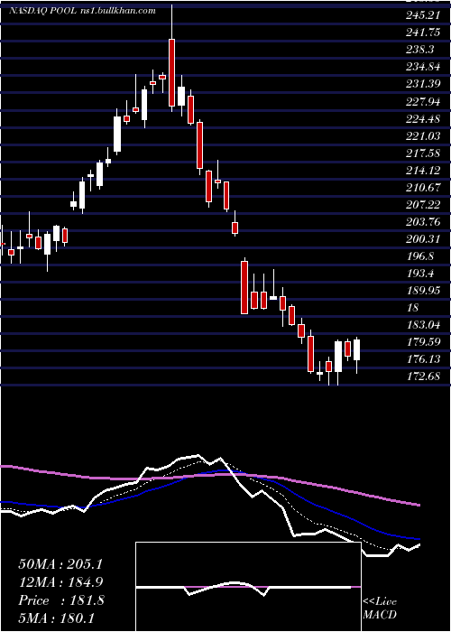The image size is (451, 632).
Task: Click the 176.13 price axis label
Action: 422,359
